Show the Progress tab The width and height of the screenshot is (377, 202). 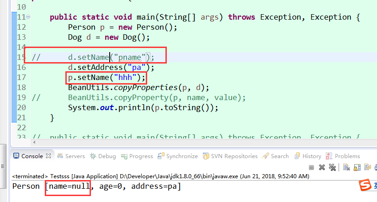tap(137, 156)
